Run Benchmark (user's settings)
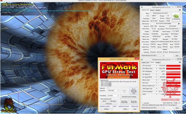The height and width of the screenshot is (114, 186). [129, 97]
